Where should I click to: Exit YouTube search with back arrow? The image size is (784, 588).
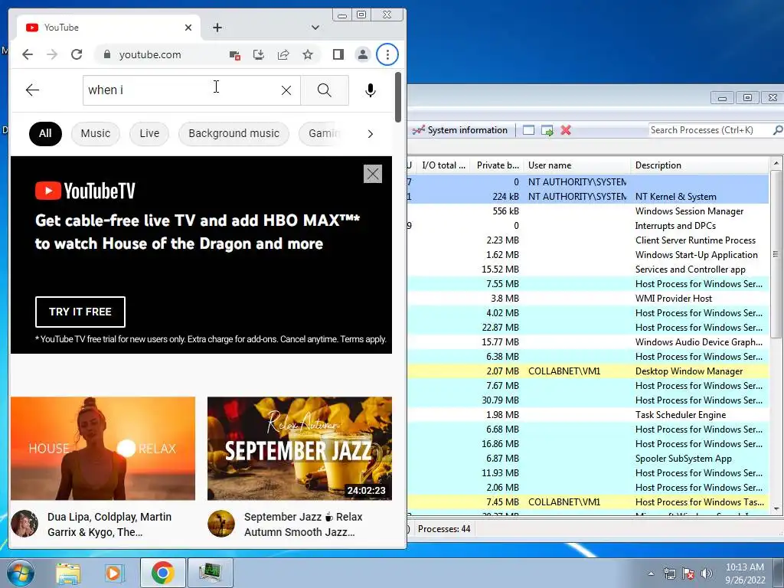click(x=32, y=90)
